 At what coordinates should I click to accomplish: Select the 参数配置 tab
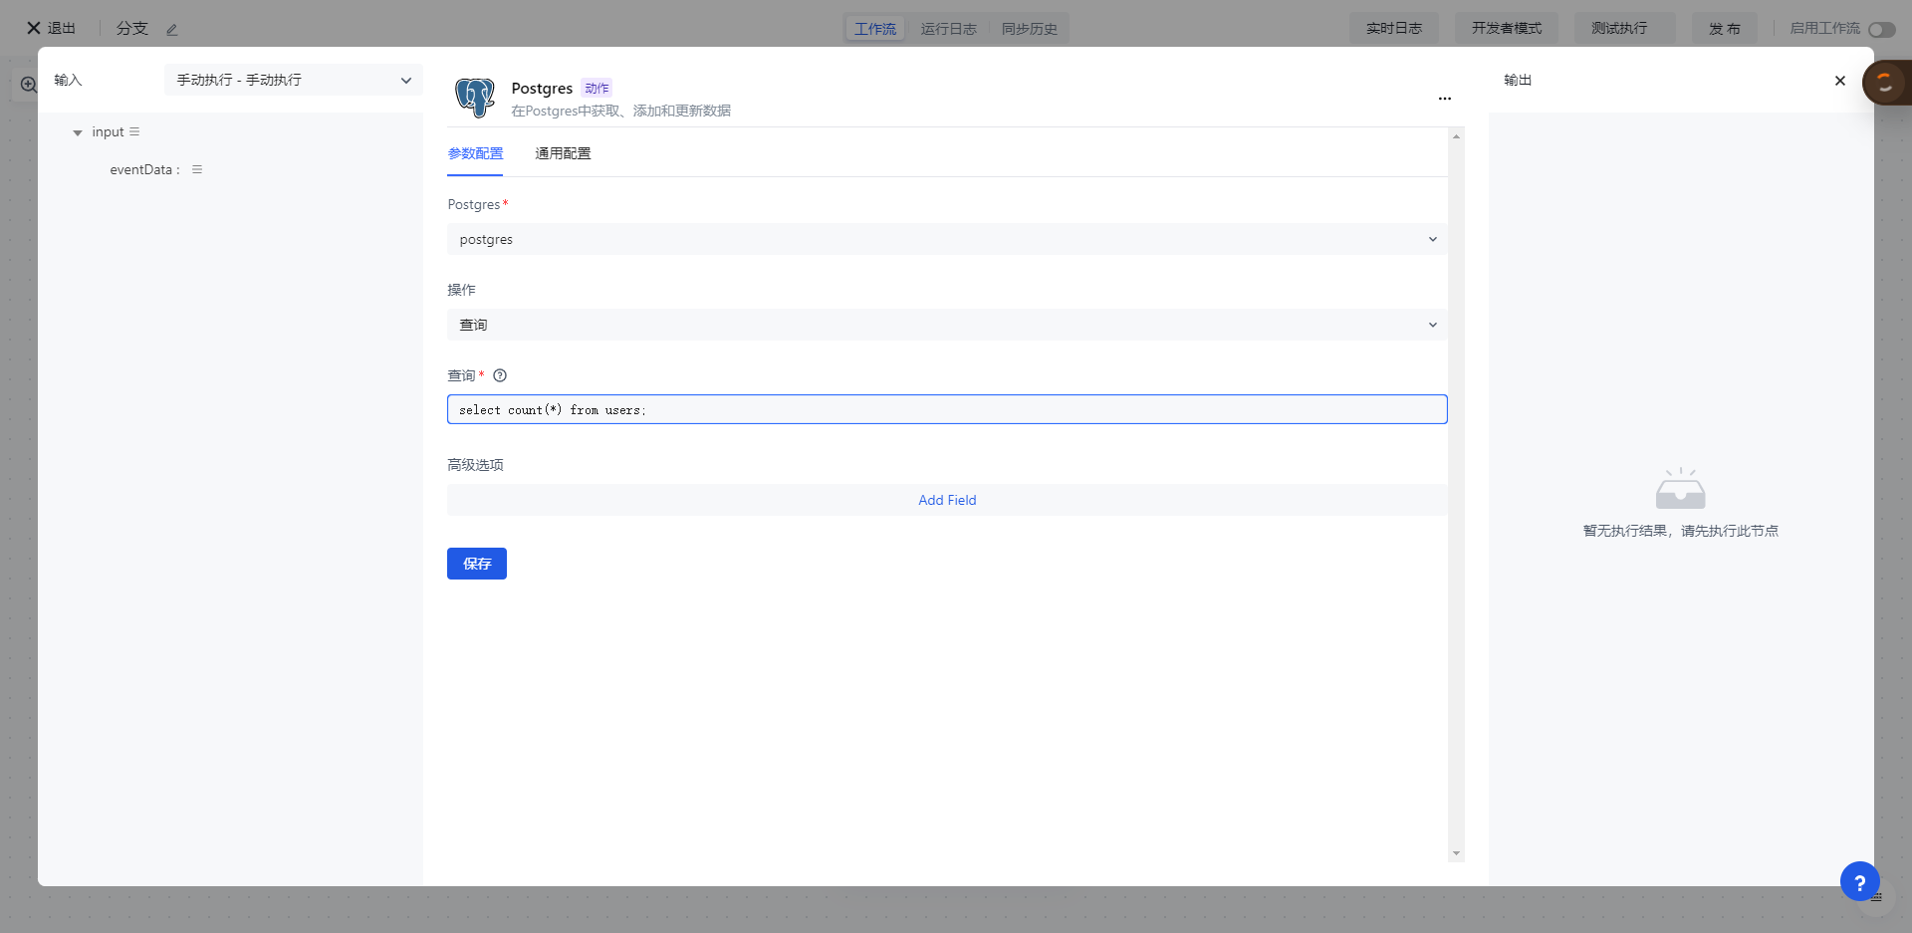[475, 153]
